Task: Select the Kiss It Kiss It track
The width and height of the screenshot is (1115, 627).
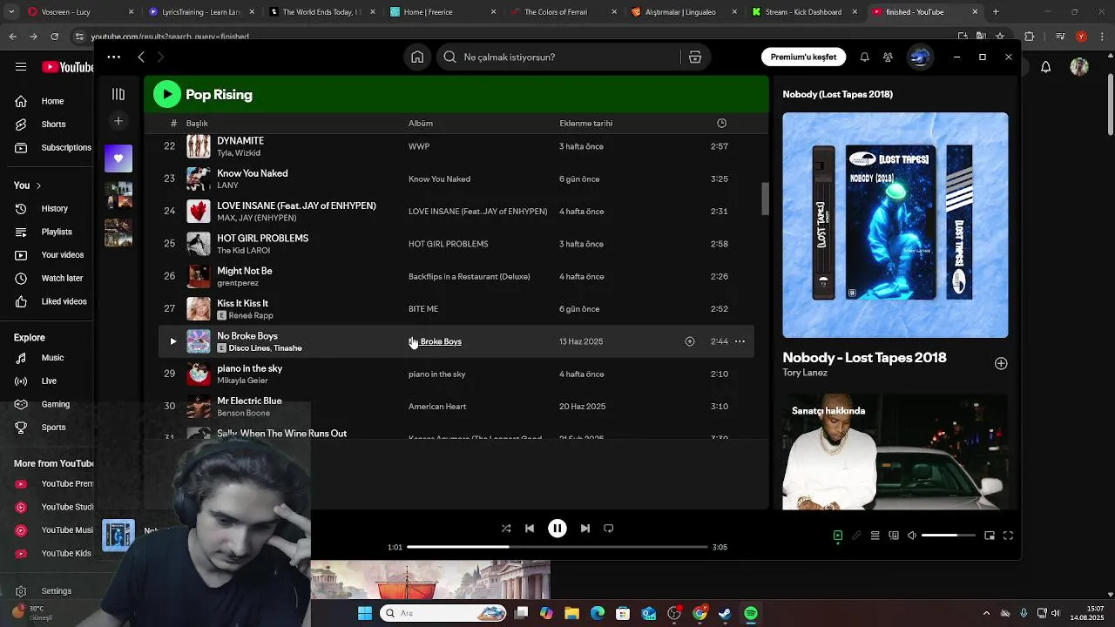Action: click(x=456, y=308)
